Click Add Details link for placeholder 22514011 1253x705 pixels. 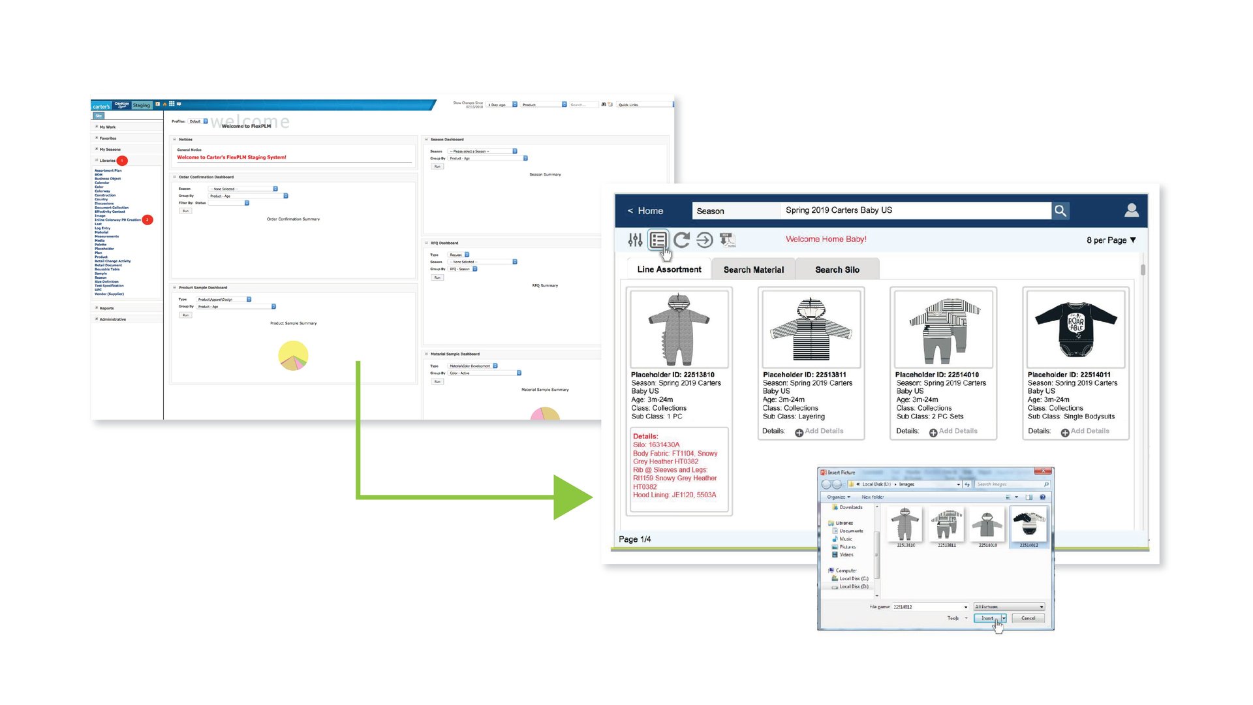point(1089,431)
